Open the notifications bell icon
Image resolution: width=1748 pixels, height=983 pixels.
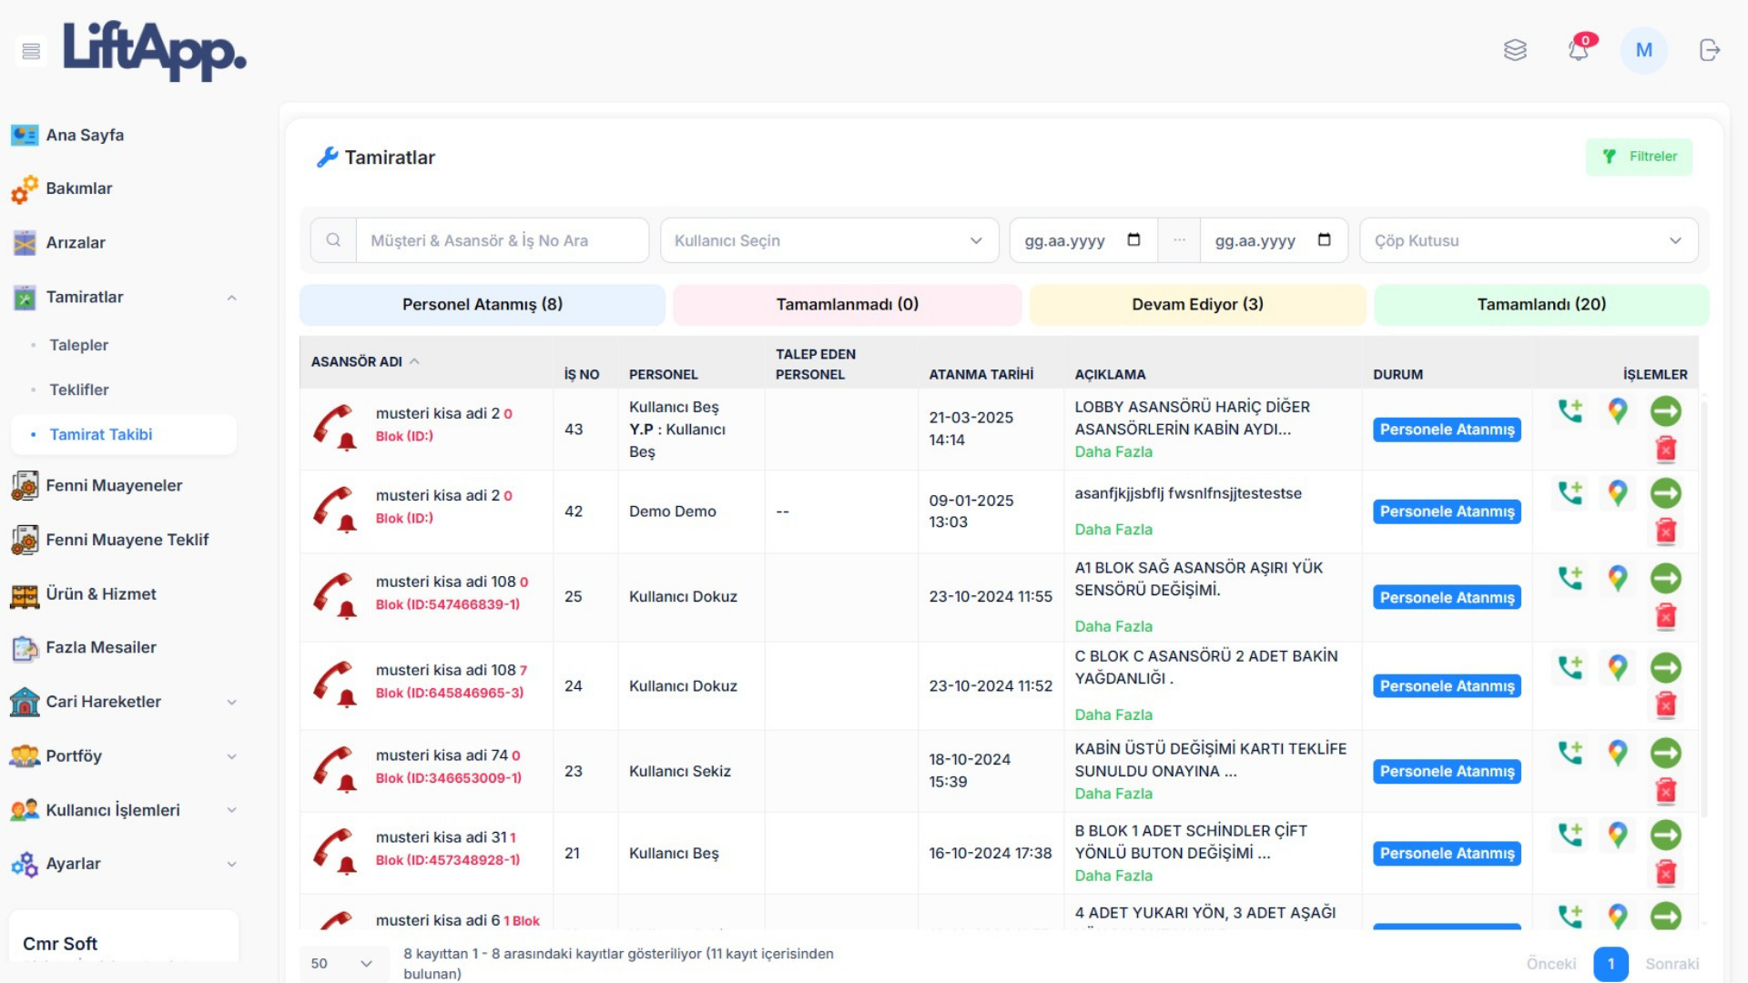[1579, 50]
